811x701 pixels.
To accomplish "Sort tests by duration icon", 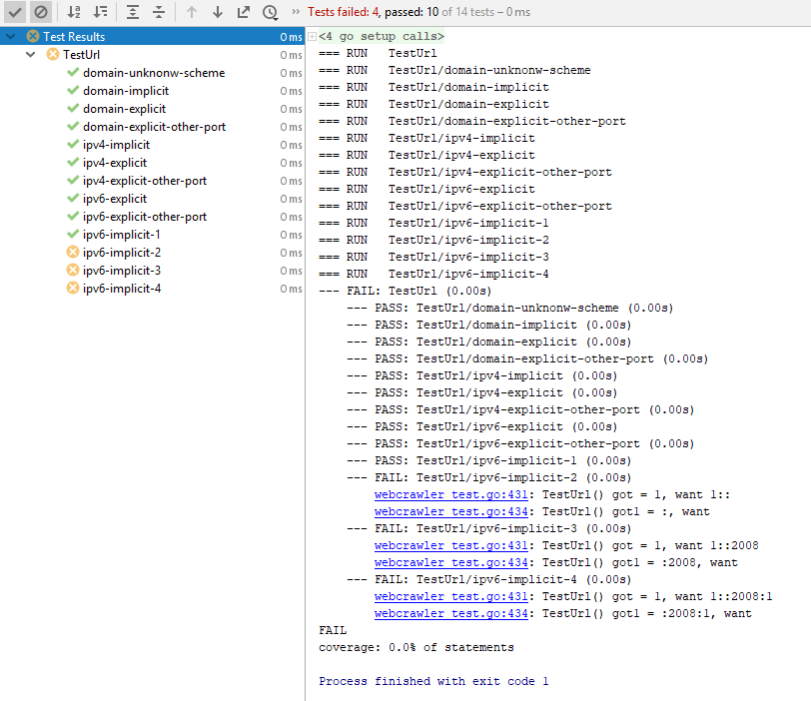I will click(x=100, y=12).
